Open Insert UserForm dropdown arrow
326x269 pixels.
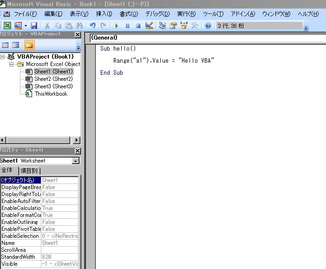click(26, 26)
